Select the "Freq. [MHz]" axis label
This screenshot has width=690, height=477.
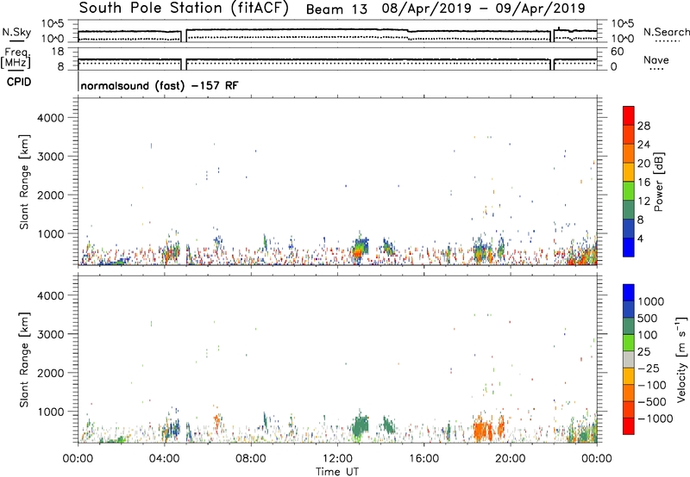pyautogui.click(x=16, y=58)
